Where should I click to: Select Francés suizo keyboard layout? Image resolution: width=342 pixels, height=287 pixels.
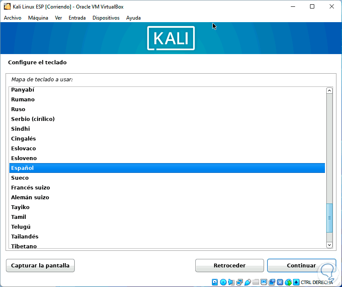(167, 188)
